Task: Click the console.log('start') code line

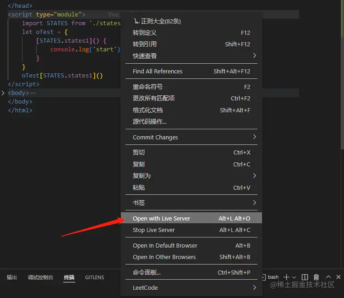Action: pyautogui.click(x=85, y=50)
